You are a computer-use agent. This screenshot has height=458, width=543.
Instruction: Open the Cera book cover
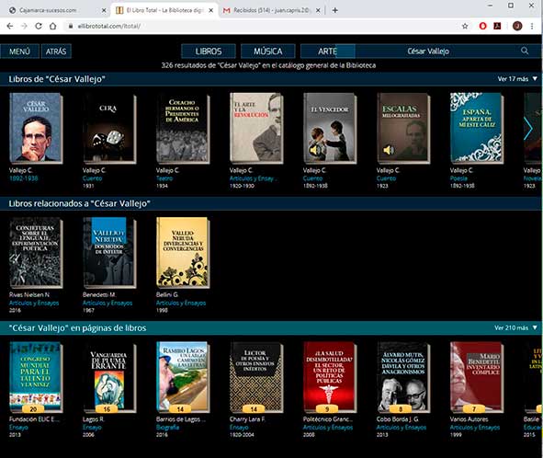tap(109, 128)
